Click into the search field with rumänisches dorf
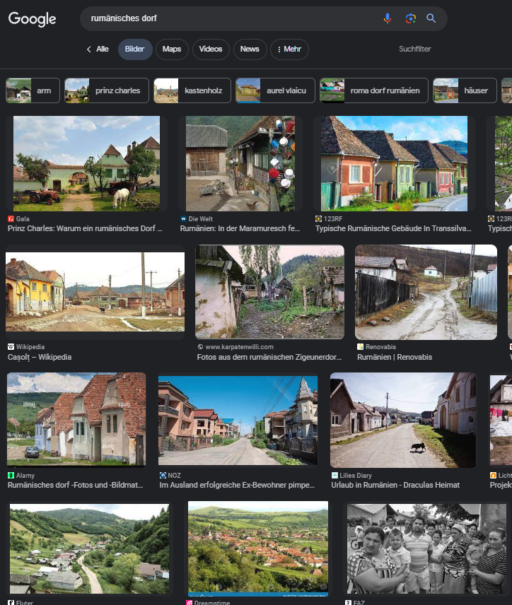This screenshot has height=605, width=512. click(x=232, y=18)
